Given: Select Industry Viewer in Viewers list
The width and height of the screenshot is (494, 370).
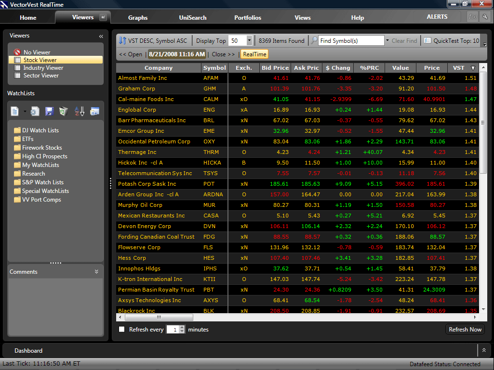Looking at the screenshot, I should 43,68.
